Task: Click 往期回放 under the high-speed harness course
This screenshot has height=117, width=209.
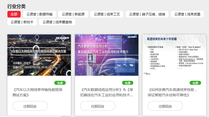Action: pos(165,106)
